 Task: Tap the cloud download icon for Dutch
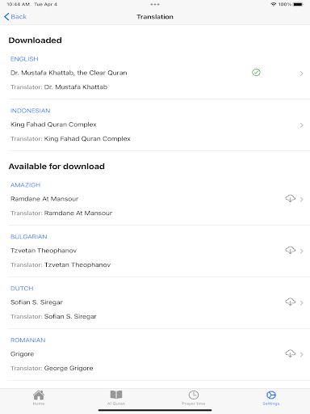coord(290,302)
